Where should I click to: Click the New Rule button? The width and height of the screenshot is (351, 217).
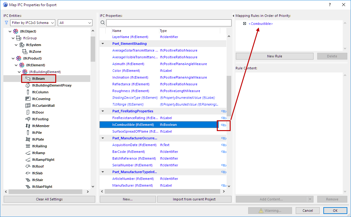275,56
